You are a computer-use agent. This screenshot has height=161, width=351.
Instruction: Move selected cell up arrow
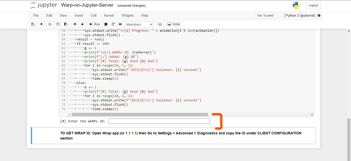[75, 24]
